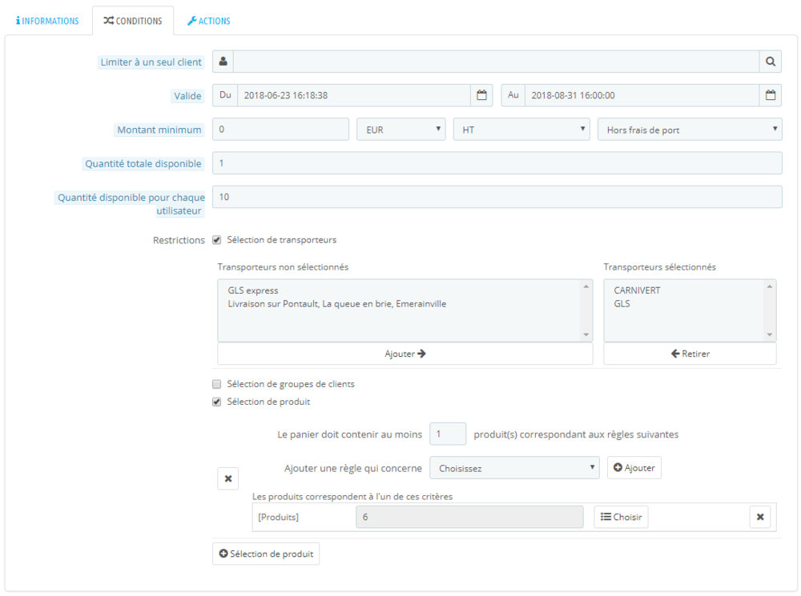This screenshot has width=801, height=596.
Task: Click the Limiter à un seul client field
Action: pos(497,62)
